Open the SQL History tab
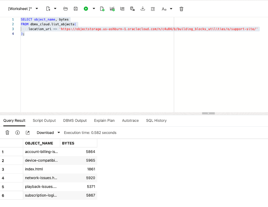 pyautogui.click(x=156, y=120)
